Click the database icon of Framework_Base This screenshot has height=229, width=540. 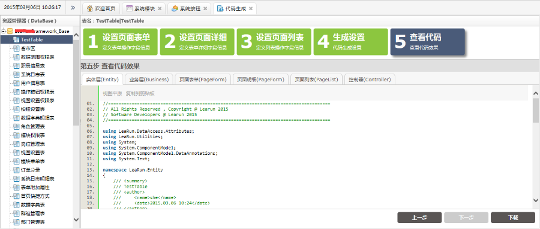pyautogui.click(x=10, y=31)
